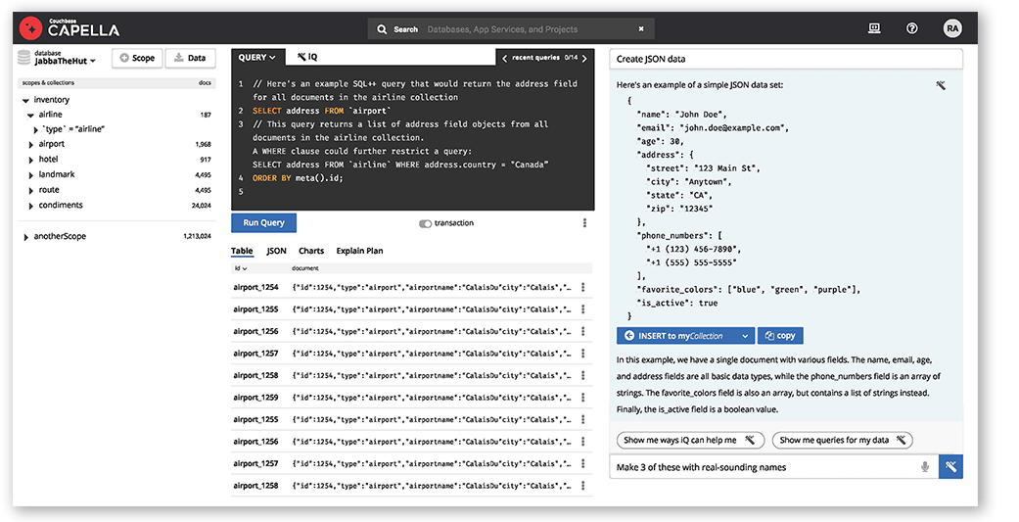Click the microphone voice input icon
This screenshot has width=1019, height=522.
point(925,467)
